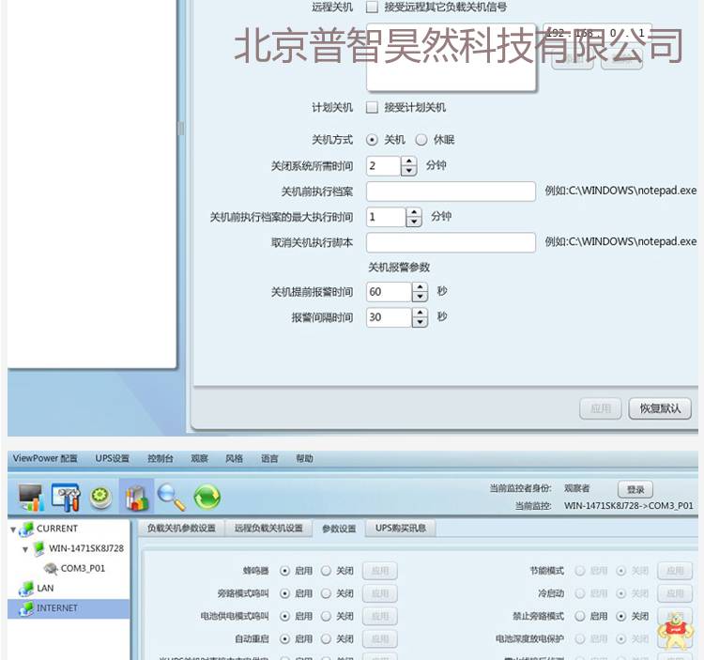Viewport: 704px width, 660px height.
Task: Click the 应用 button beside 恢复默认
Action: tap(601, 408)
